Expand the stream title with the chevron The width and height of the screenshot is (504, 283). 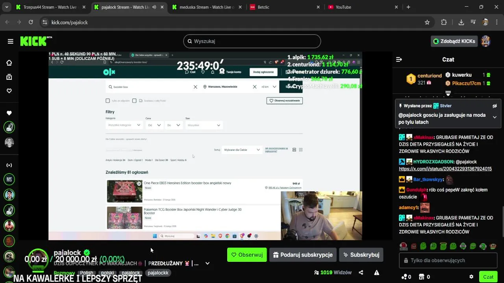point(208,263)
